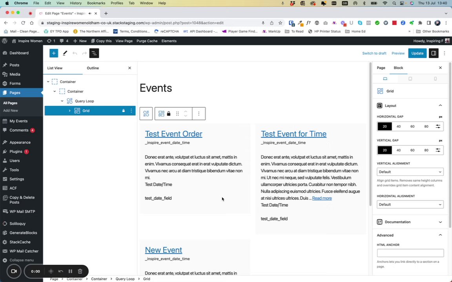Screen dimensions: 452x282
Task: Open custom vertical gap settings icon
Action: click(x=438, y=150)
